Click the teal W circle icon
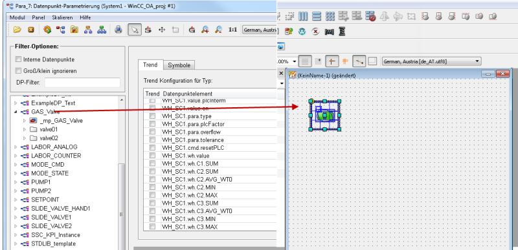518x250 pixels. (x=302, y=32)
